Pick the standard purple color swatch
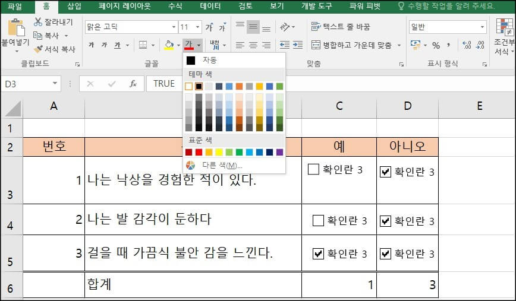The image size is (516, 301). coord(279,152)
